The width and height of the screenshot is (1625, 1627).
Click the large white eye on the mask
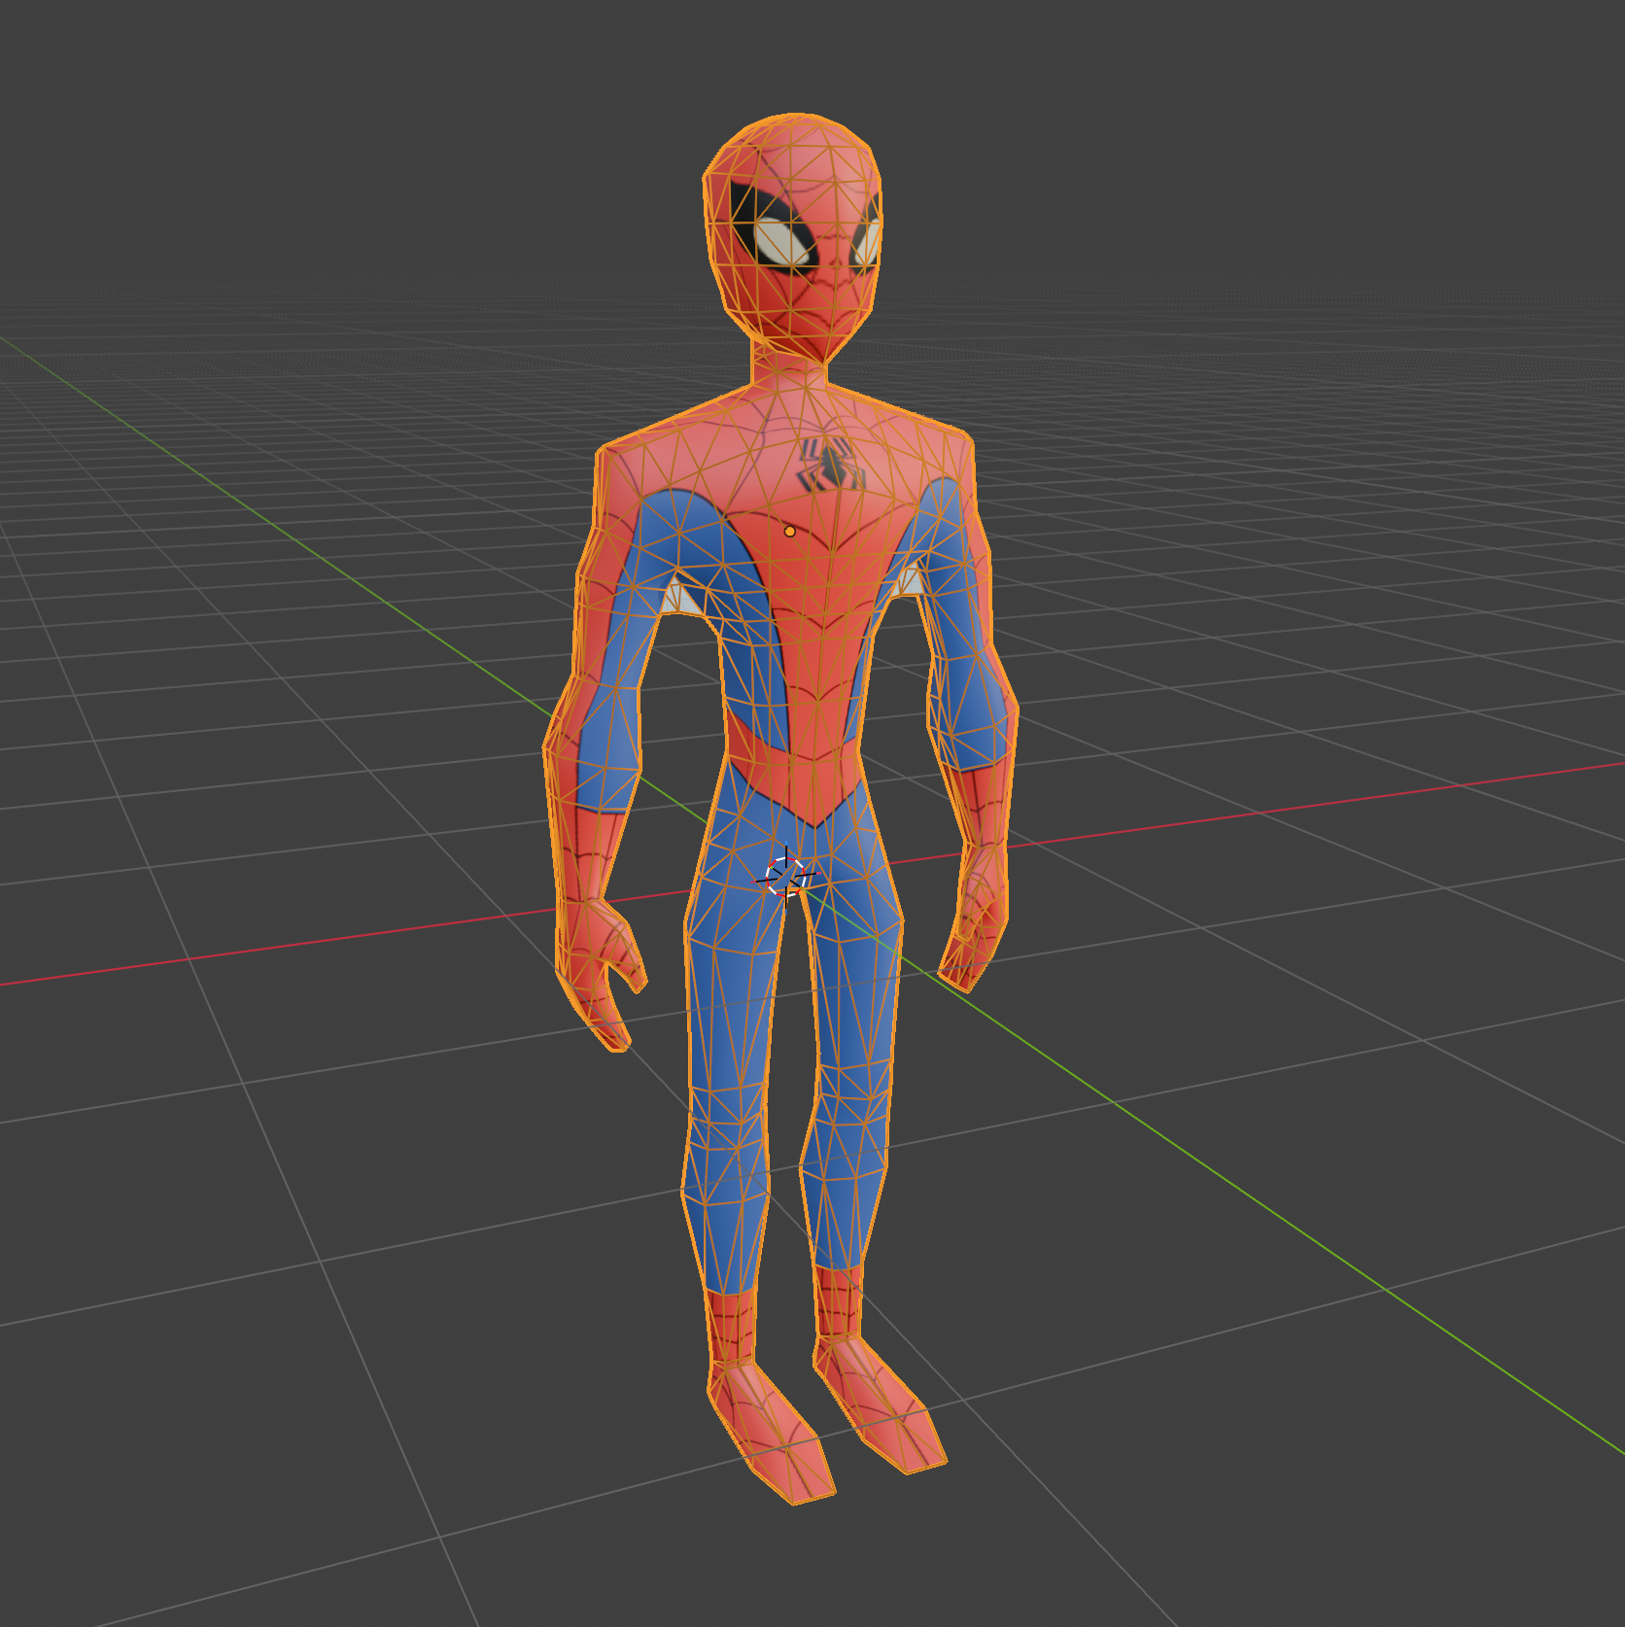783,242
